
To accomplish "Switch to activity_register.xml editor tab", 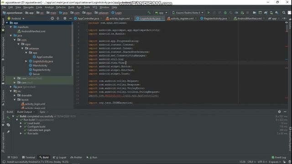I will pos(182,18).
